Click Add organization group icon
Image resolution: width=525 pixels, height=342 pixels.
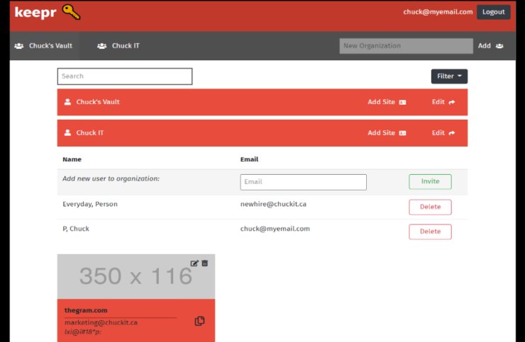click(499, 46)
